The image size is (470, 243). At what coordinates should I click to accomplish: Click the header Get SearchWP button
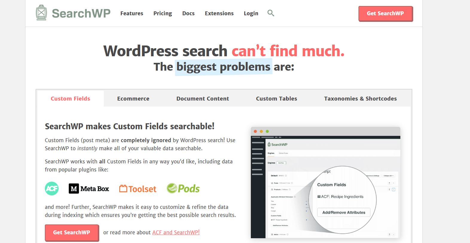(x=385, y=13)
